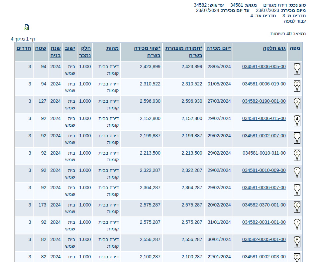
Task: Open map pin for row 034582-0370-001-00
Action: pyautogui.click(x=297, y=207)
